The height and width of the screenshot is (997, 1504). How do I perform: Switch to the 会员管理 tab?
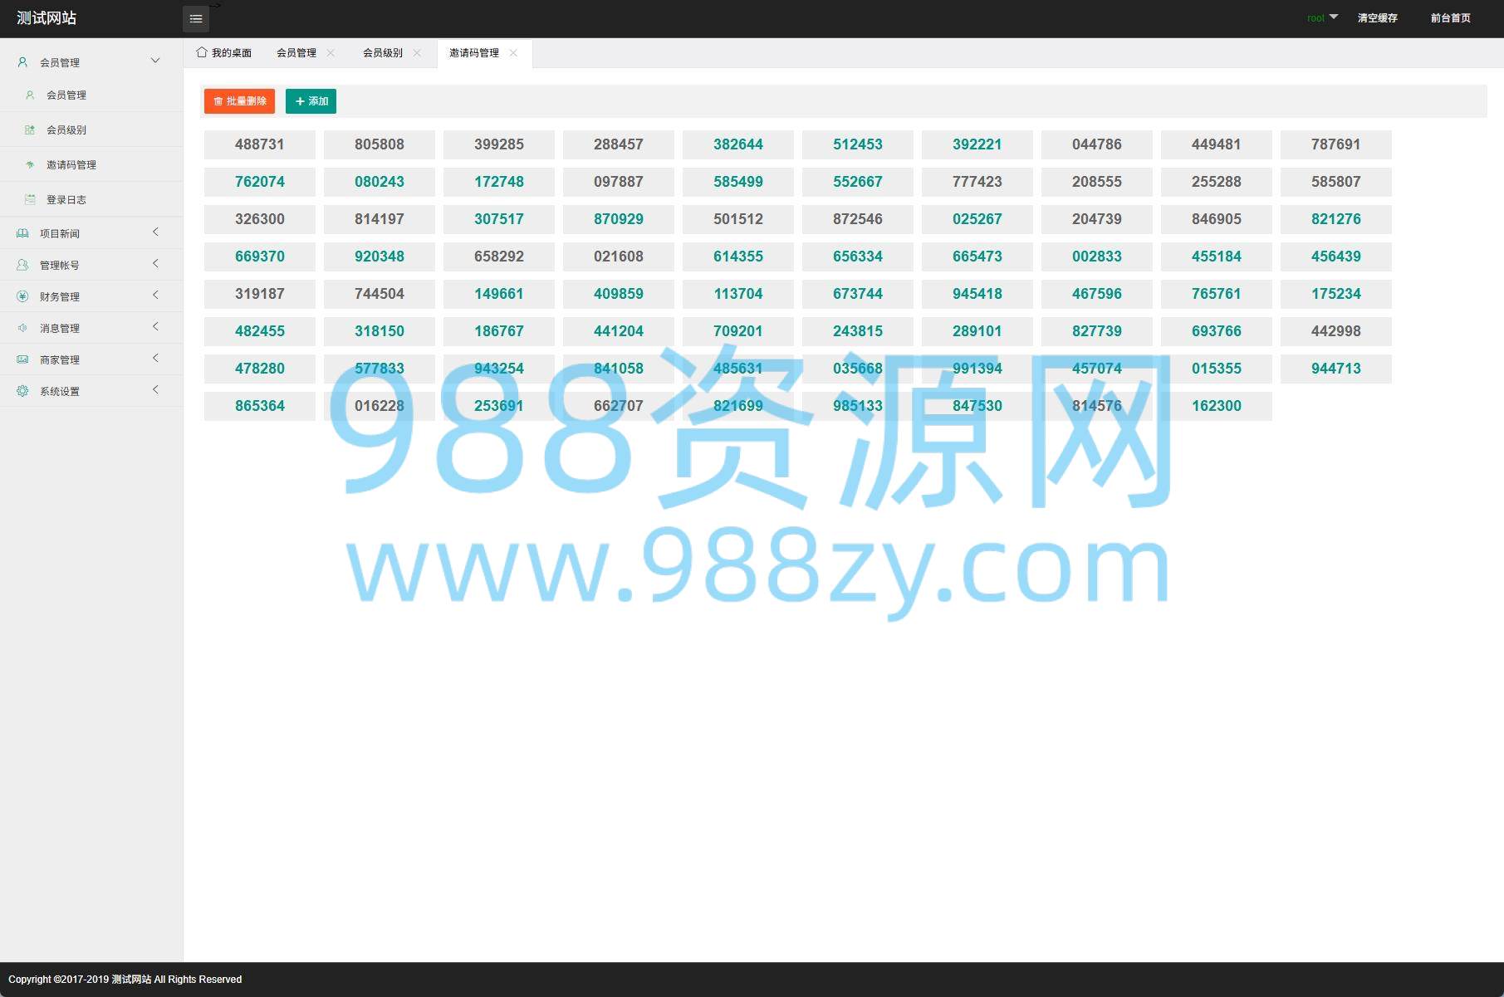tap(296, 53)
